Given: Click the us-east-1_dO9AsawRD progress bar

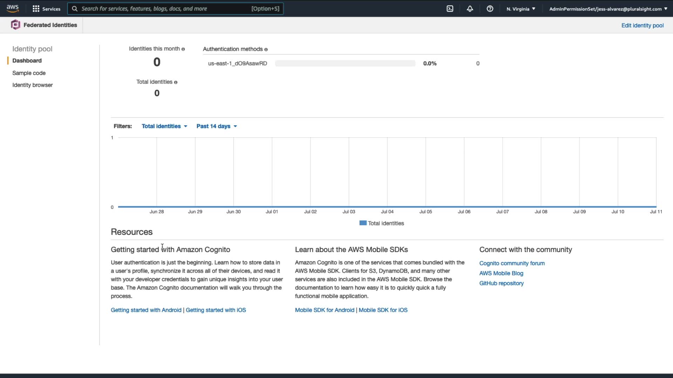Looking at the screenshot, I should pyautogui.click(x=345, y=64).
